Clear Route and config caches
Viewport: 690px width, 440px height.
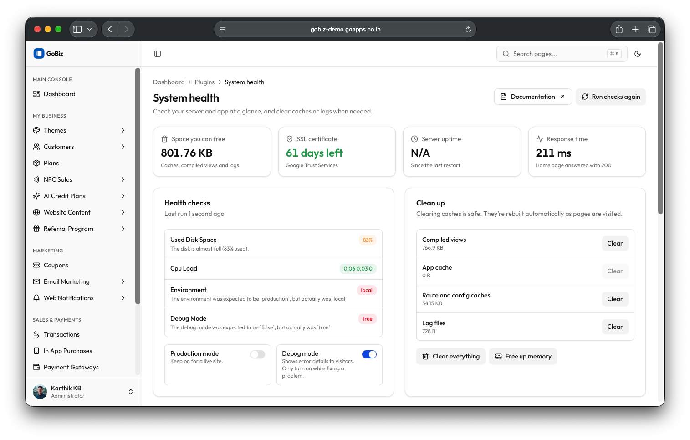tap(615, 299)
